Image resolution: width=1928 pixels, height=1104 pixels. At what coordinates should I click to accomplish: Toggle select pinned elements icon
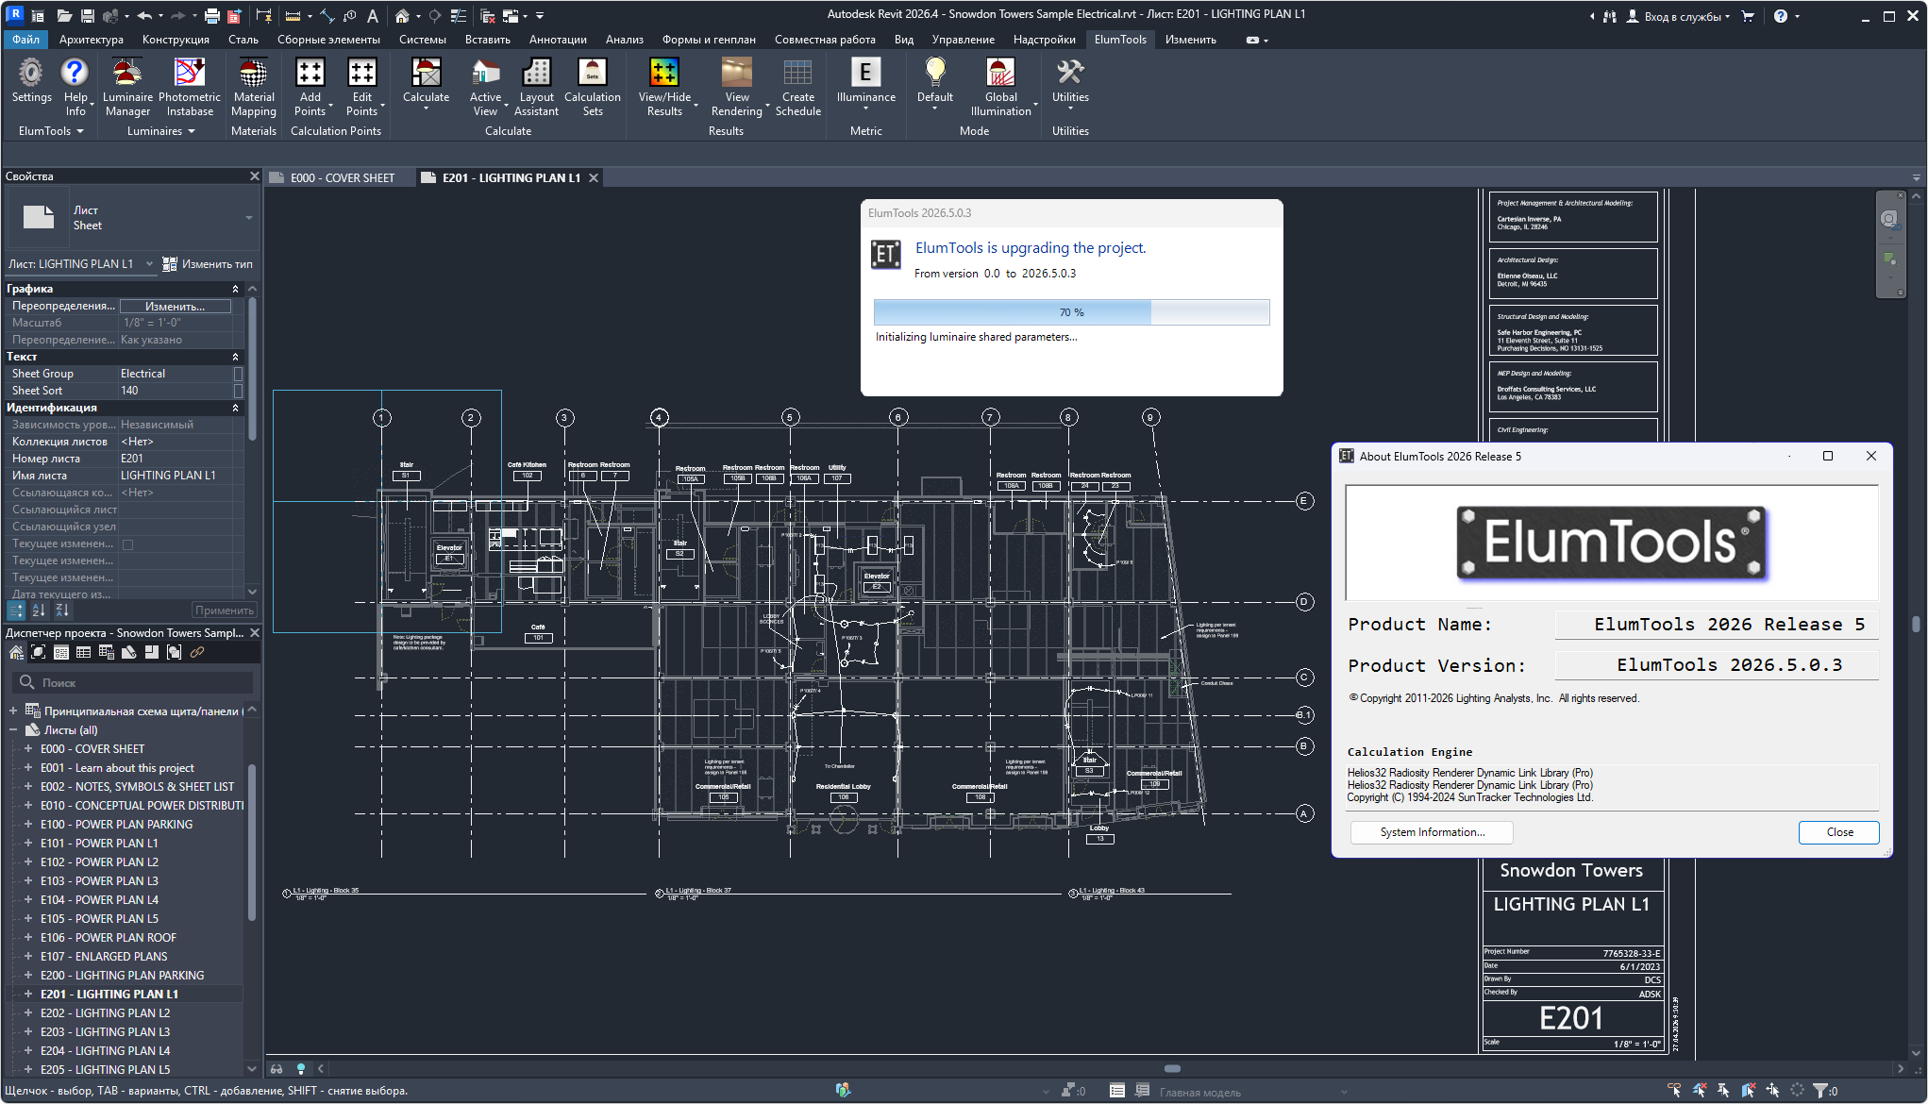[x=1724, y=1091]
